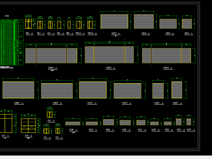Select the double door elevation with transom panels
The width and height of the screenshot is (212, 159).
point(28,24)
